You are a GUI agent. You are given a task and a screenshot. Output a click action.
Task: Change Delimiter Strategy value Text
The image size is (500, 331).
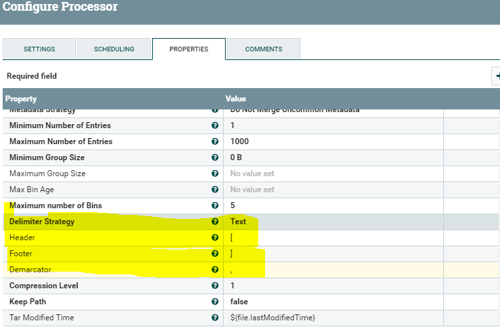point(333,222)
